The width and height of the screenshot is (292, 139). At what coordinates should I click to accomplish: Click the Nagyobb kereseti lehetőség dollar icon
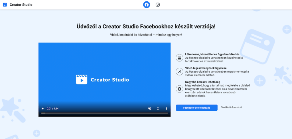pyautogui.click(x=180, y=89)
